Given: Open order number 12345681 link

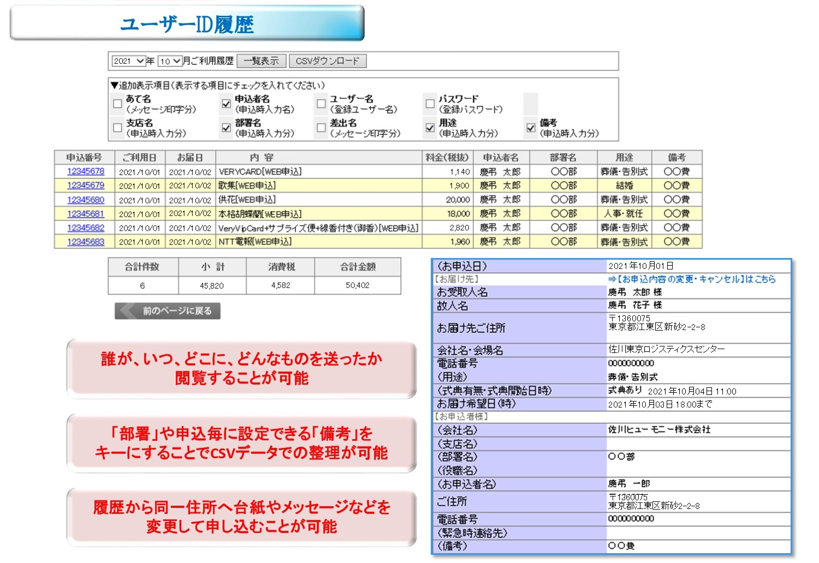Looking at the screenshot, I should [86, 214].
